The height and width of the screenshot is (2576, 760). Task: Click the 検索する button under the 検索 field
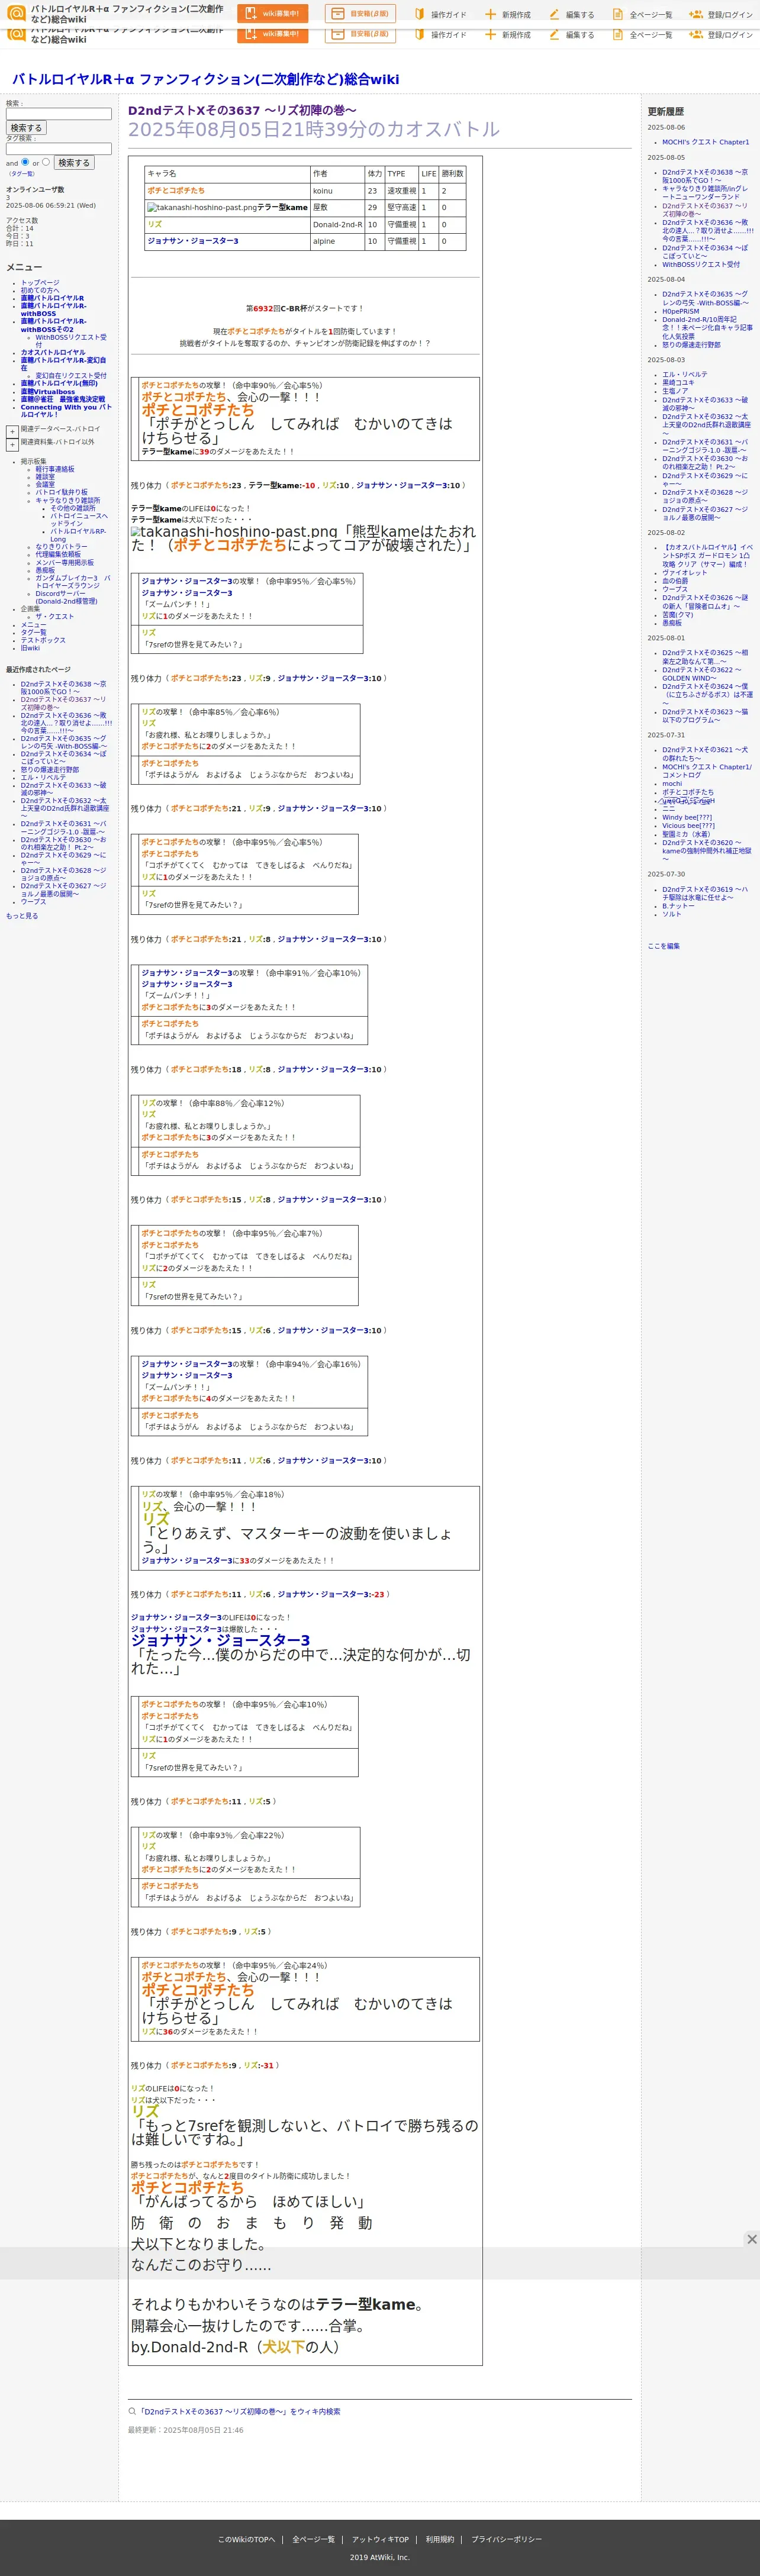[x=26, y=128]
